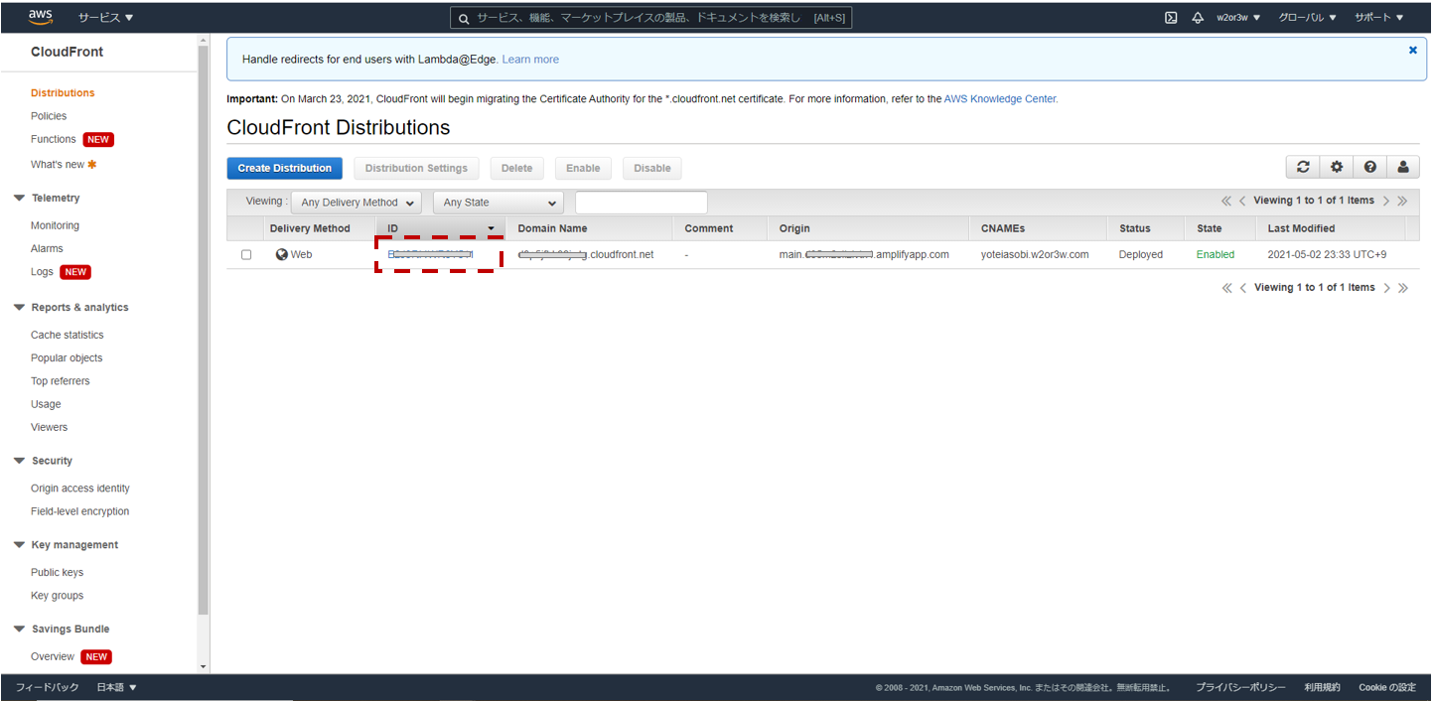The image size is (1433, 701).
Task: Open Usage report
Action: tap(46, 405)
